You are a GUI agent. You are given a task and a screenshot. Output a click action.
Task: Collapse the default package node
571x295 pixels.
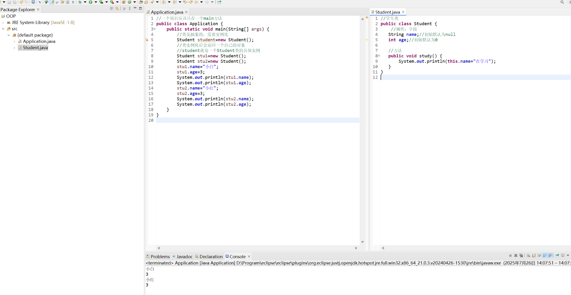tap(9, 35)
